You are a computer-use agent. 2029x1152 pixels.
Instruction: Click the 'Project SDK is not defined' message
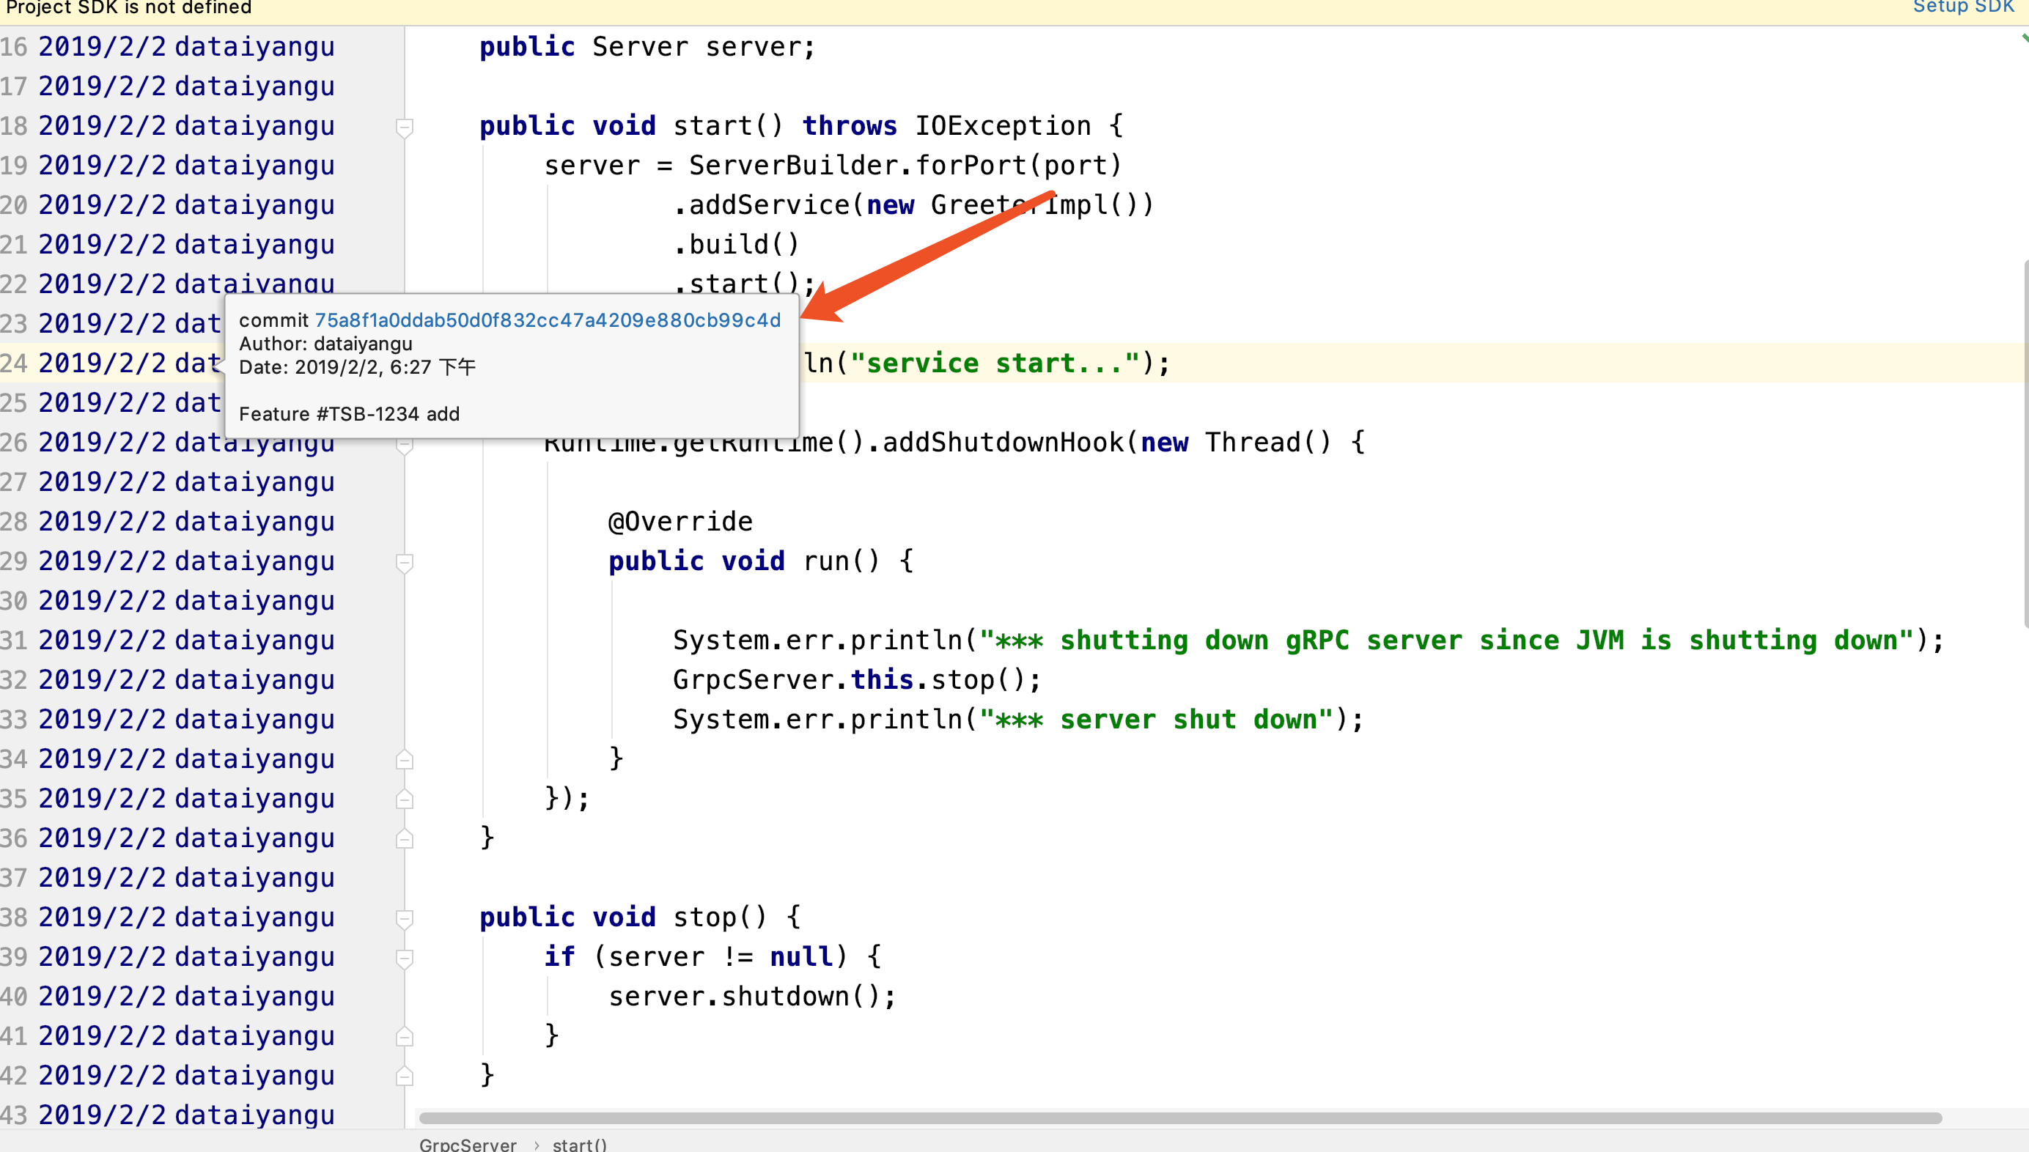pyautogui.click(x=129, y=7)
